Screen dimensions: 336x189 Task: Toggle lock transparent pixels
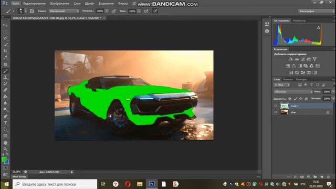[290, 99]
